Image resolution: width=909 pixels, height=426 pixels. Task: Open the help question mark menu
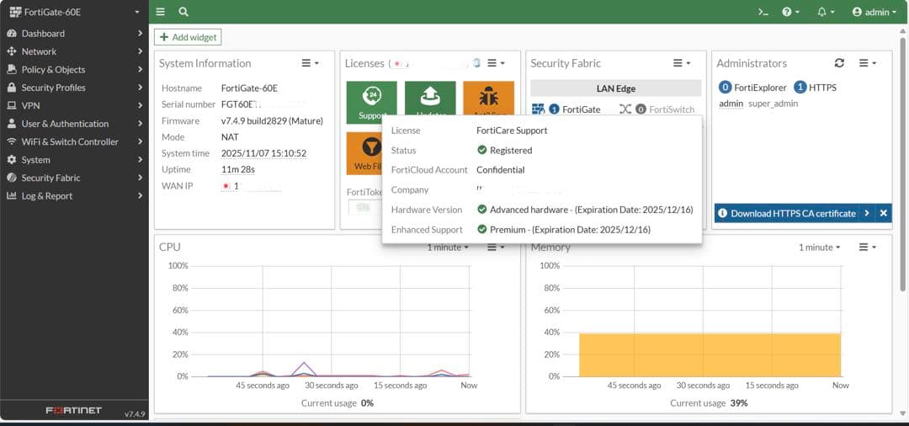(790, 12)
